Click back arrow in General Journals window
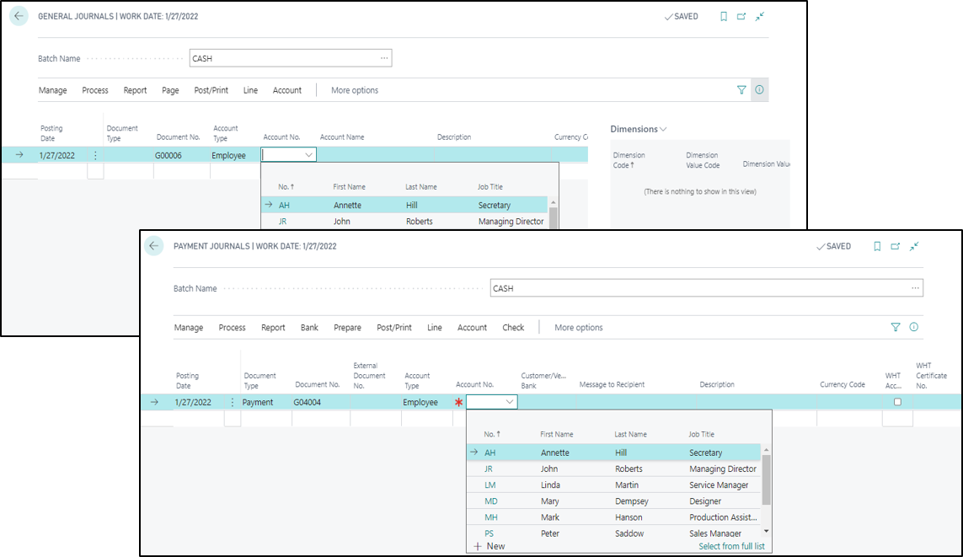The height and width of the screenshot is (557, 963). (19, 16)
